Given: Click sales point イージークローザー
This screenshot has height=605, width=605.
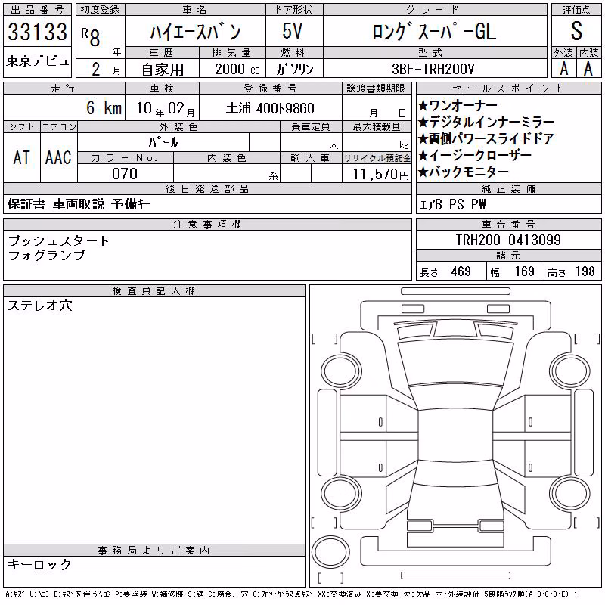Looking at the screenshot, I should pyautogui.click(x=475, y=155).
